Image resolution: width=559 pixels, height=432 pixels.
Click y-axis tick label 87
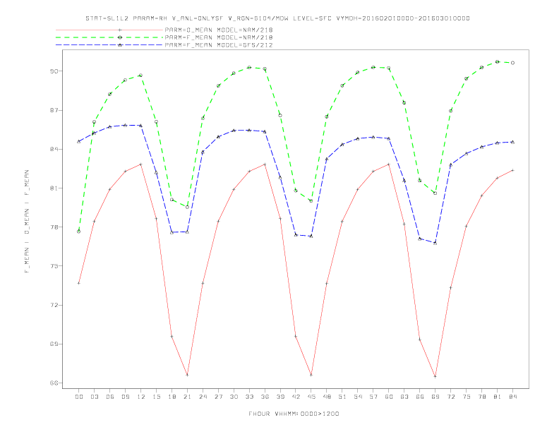(x=54, y=110)
